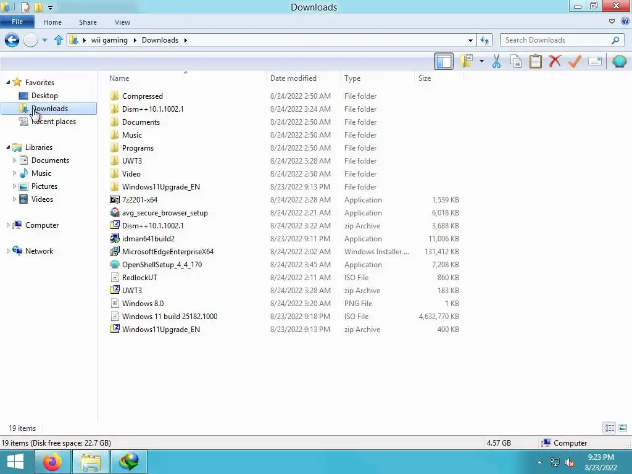Viewport: 632px width, 474px height.
Task: Open the File menu
Action: [17, 22]
